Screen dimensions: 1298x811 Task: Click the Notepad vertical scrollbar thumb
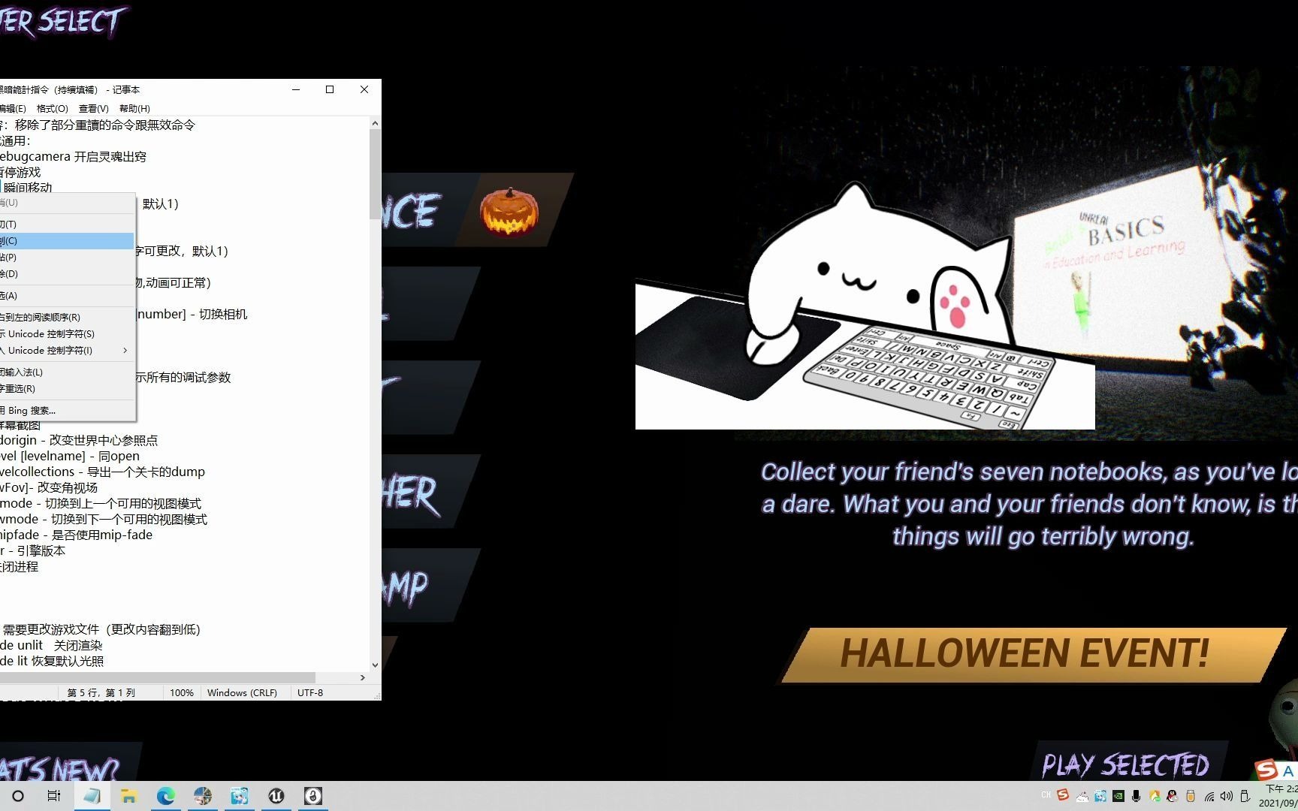coord(375,174)
